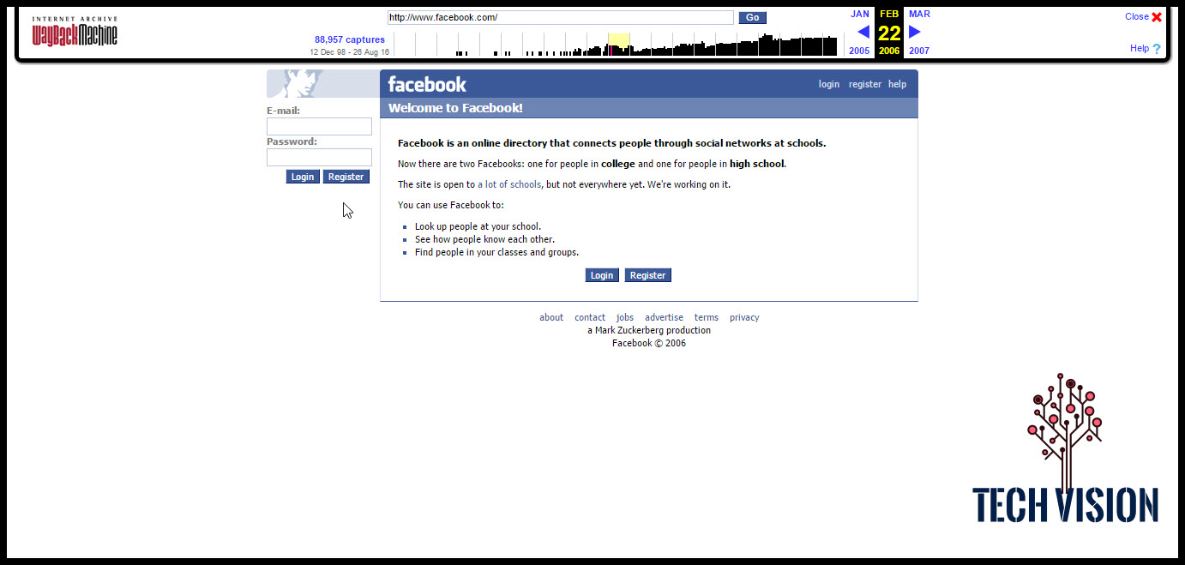Open the about footer link
The image size is (1185, 565).
[x=551, y=317]
